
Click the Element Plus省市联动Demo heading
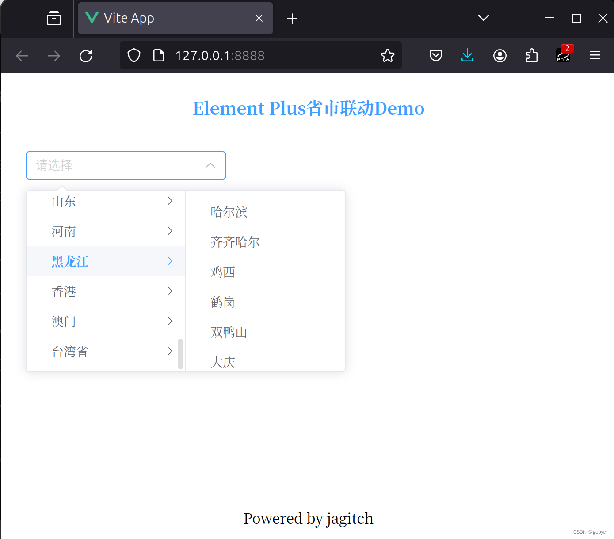[x=309, y=108]
